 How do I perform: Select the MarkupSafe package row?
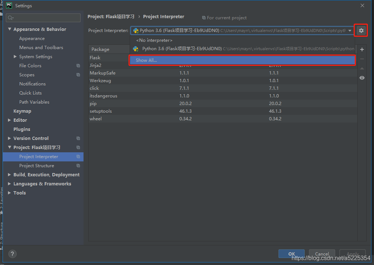[223, 73]
